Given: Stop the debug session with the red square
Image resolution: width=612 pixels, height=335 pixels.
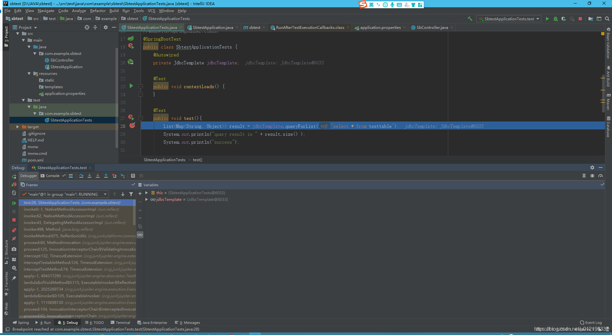Looking at the screenshot, I should (x=14, y=220).
